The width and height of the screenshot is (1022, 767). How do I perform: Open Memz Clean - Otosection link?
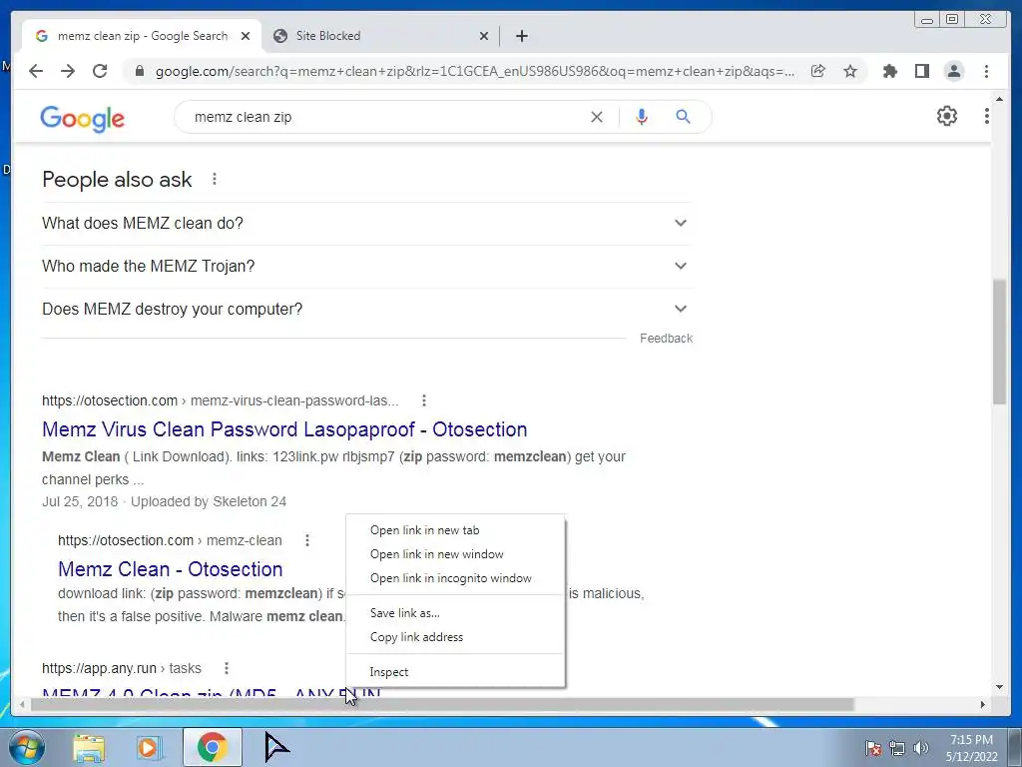(170, 568)
